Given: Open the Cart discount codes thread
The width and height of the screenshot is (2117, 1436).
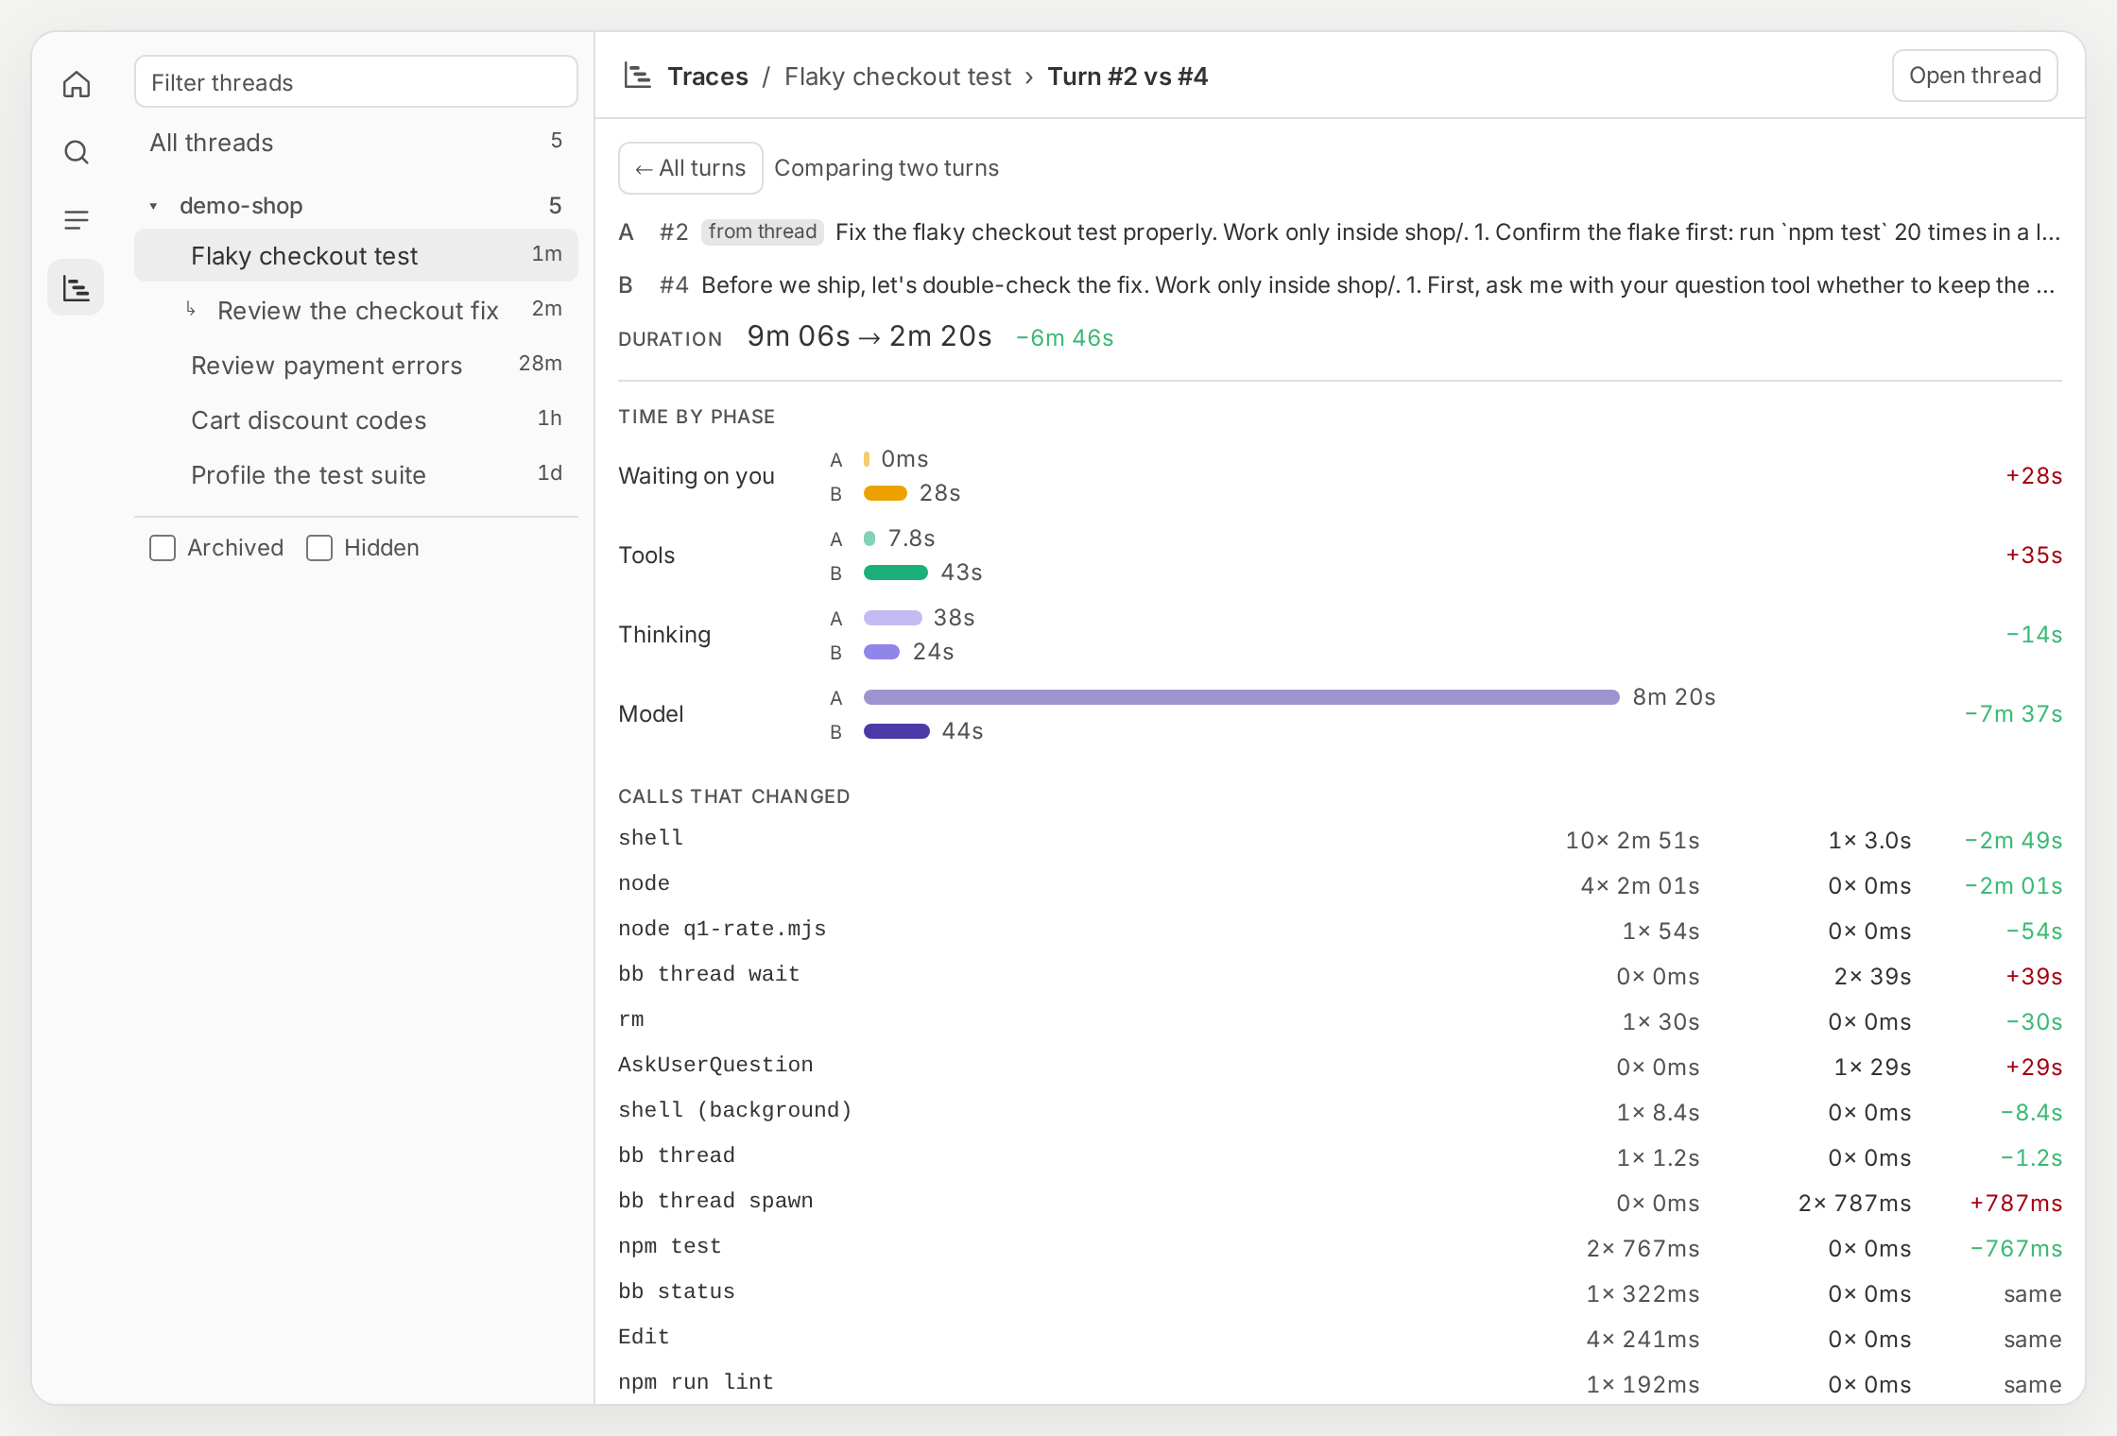Looking at the screenshot, I should [x=356, y=419].
